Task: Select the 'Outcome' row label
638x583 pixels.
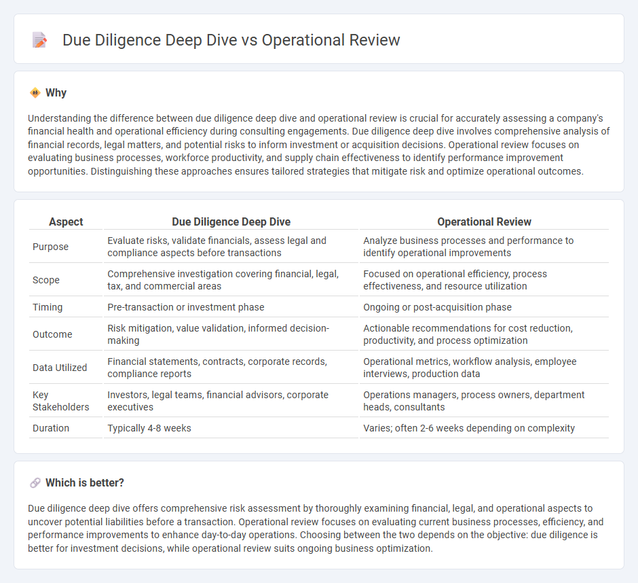Action: [x=52, y=334]
